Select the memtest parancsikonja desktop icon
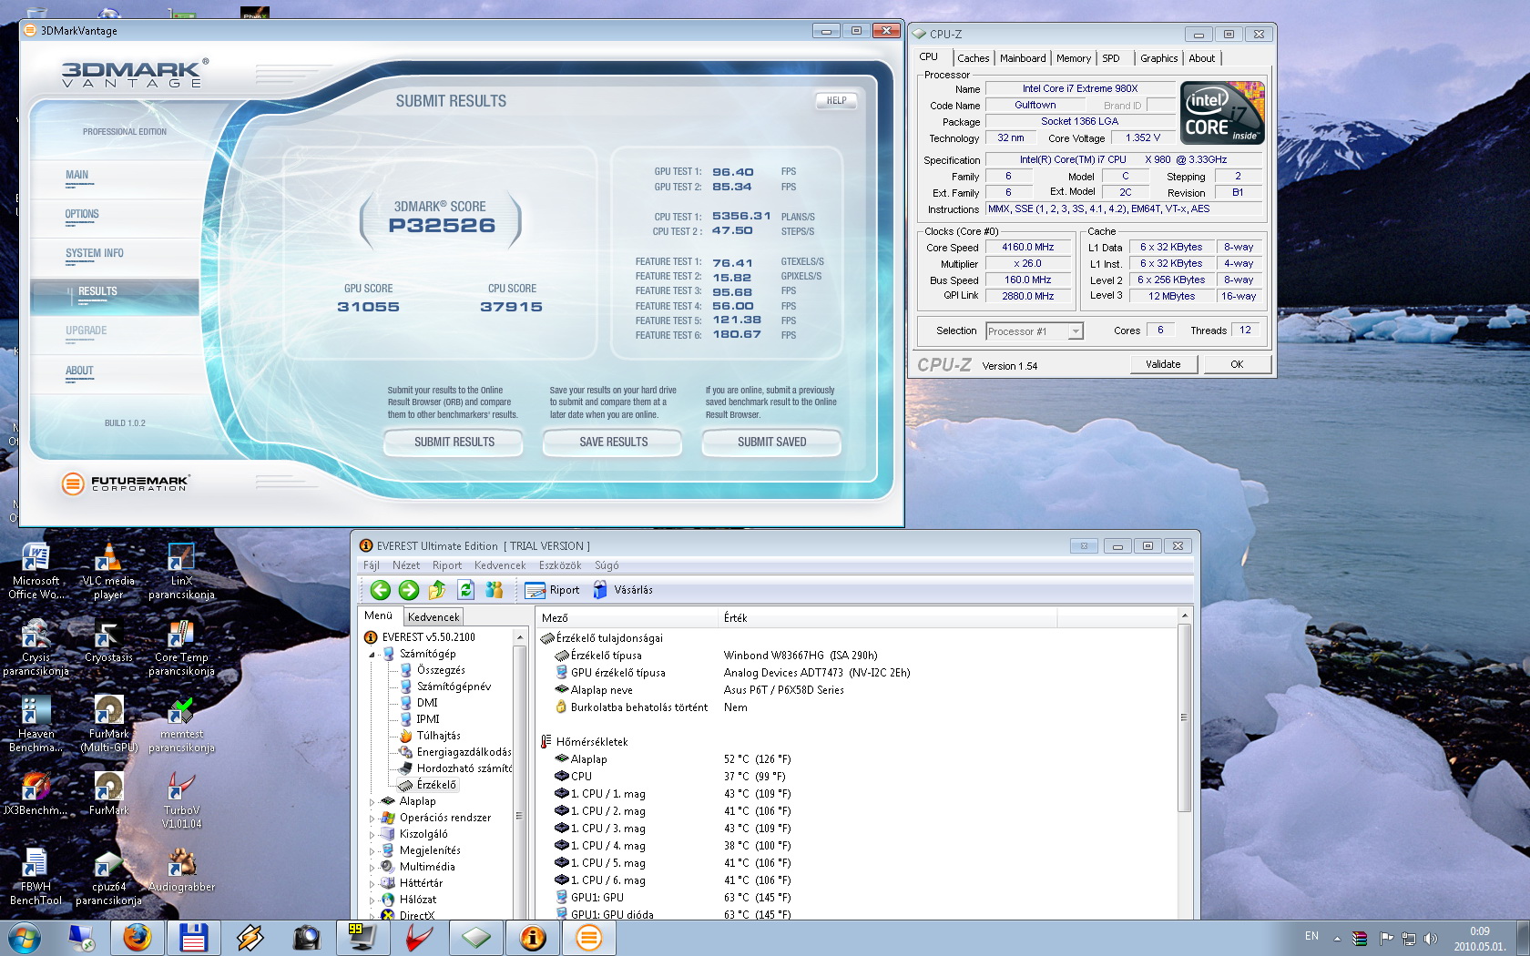This screenshot has height=956, width=1530. tap(181, 724)
